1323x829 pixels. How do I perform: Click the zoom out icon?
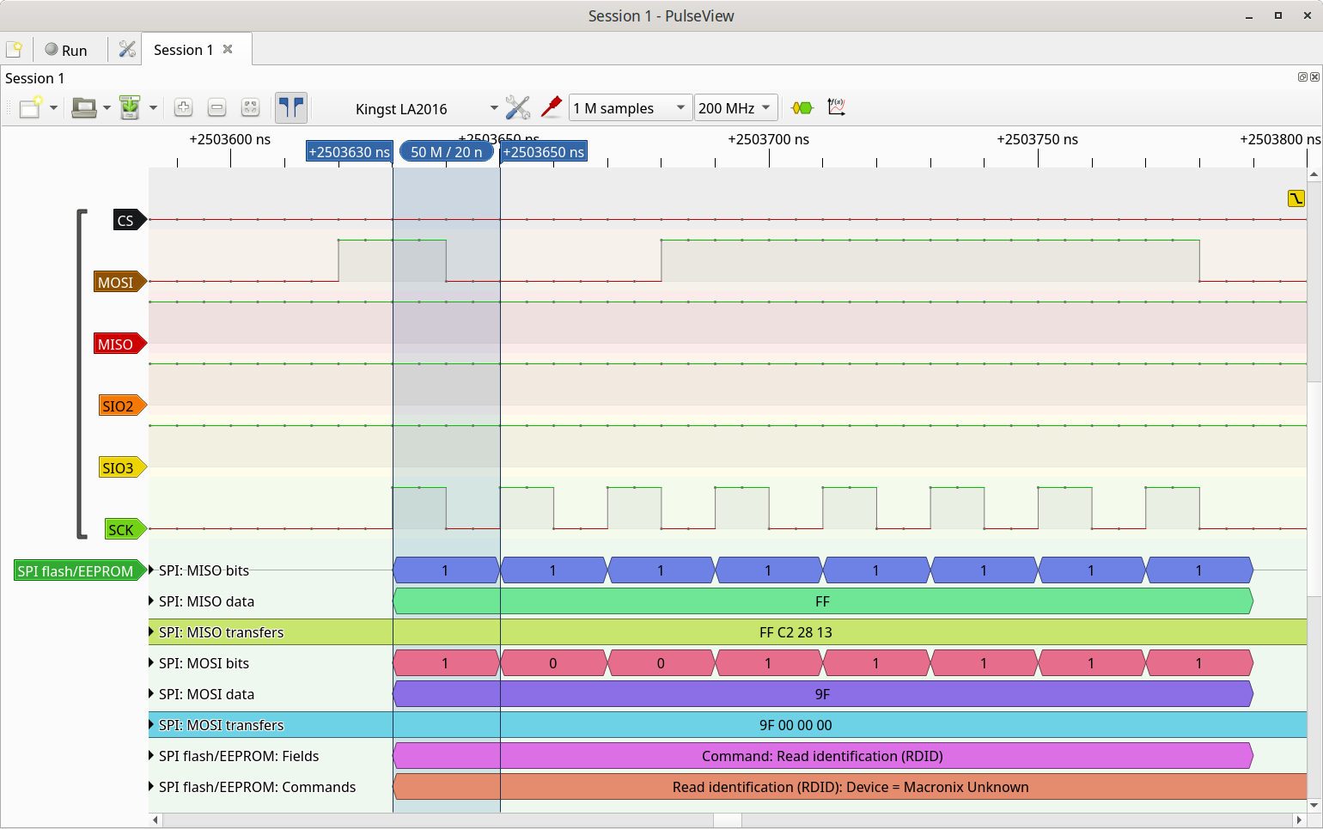point(217,107)
